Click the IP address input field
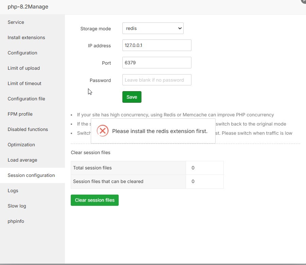306x265 pixels. tap(157, 45)
